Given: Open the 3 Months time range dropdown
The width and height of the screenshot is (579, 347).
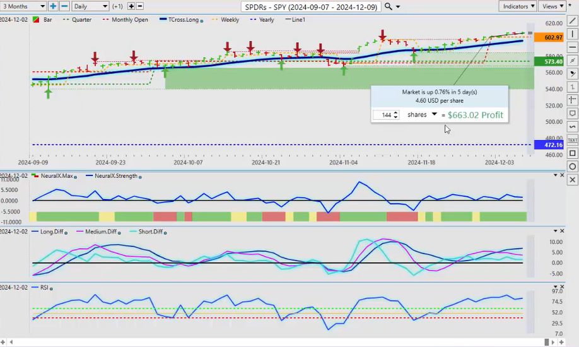Looking at the screenshot, I should click(x=23, y=6).
